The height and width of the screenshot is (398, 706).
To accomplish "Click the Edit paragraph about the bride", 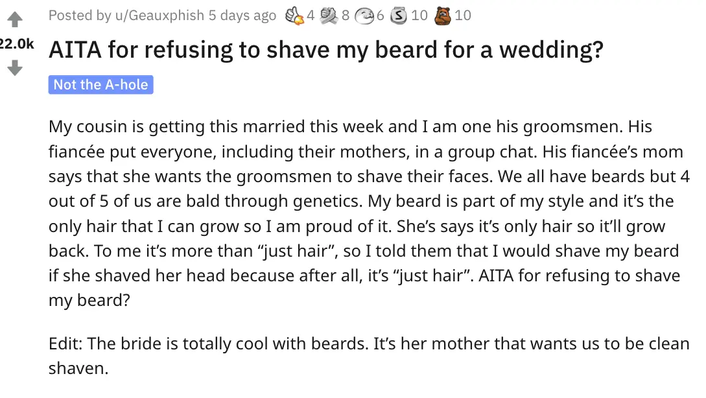I will point(324,356).
